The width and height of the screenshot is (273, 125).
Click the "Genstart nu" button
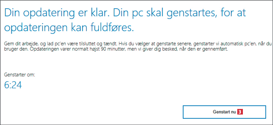tap(224, 112)
